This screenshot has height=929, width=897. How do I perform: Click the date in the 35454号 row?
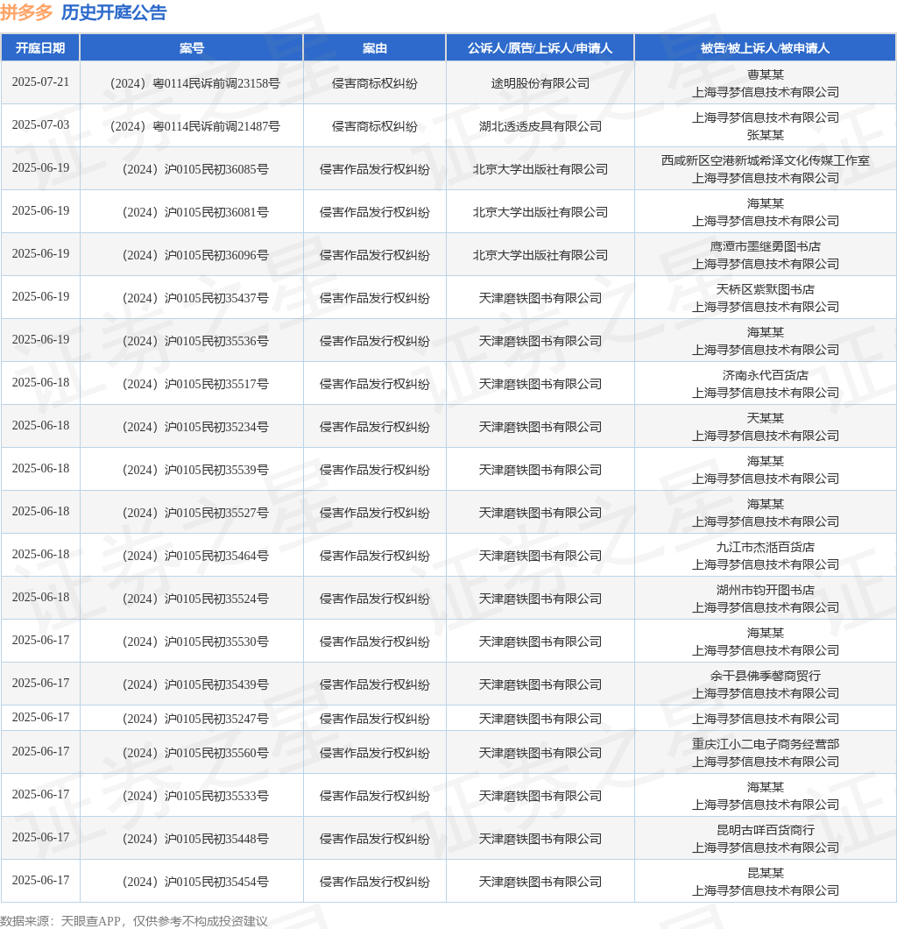(x=40, y=881)
